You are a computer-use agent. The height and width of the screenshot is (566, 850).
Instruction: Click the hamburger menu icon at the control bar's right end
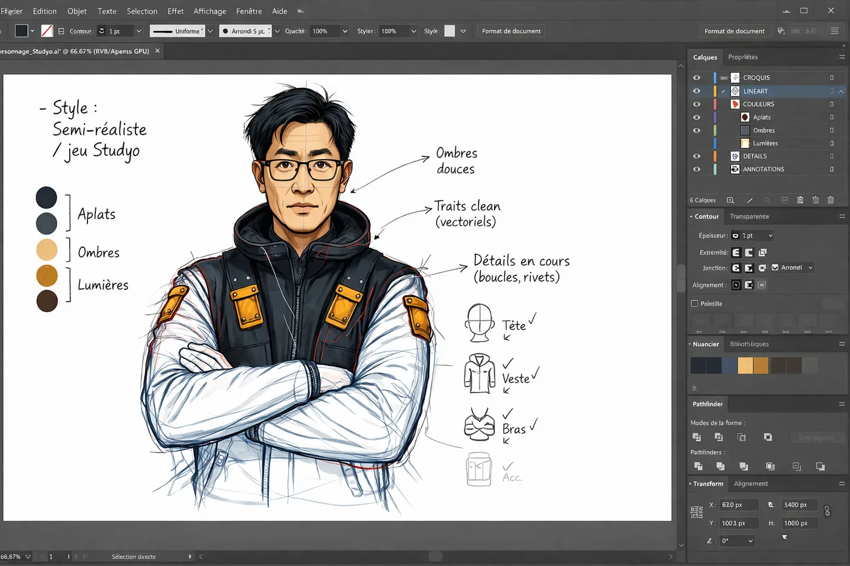click(835, 31)
